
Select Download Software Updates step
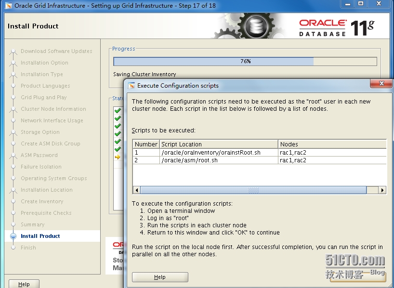click(56, 51)
